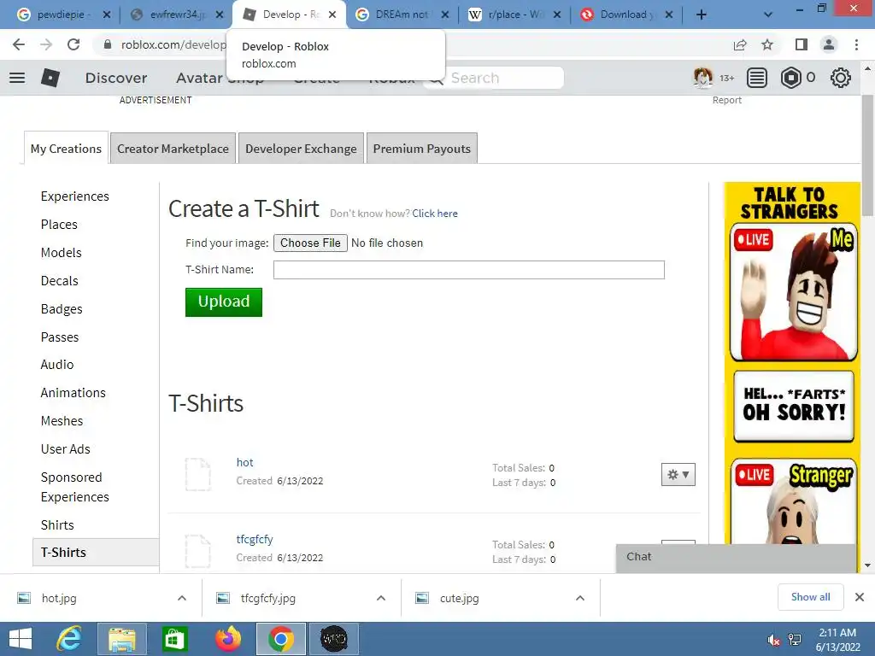Close the downloads bar
The width and height of the screenshot is (875, 656).
pyautogui.click(x=860, y=597)
